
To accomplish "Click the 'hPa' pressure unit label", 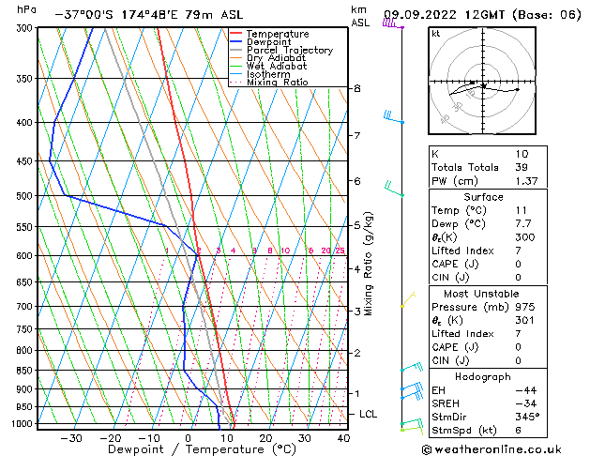I will click(x=26, y=9).
